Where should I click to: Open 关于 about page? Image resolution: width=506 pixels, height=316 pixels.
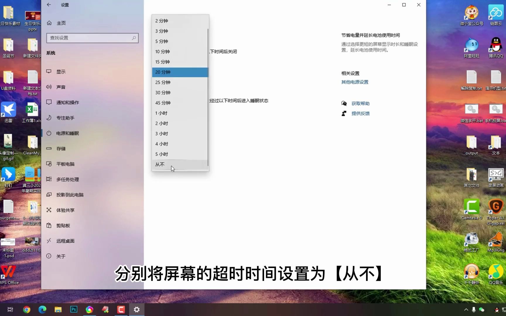click(92, 256)
